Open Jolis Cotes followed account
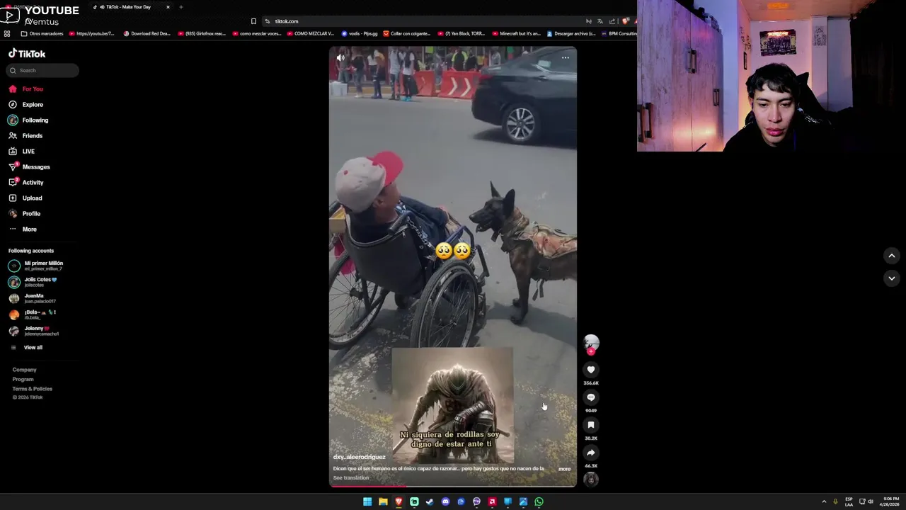The height and width of the screenshot is (510, 906). [x=33, y=282]
